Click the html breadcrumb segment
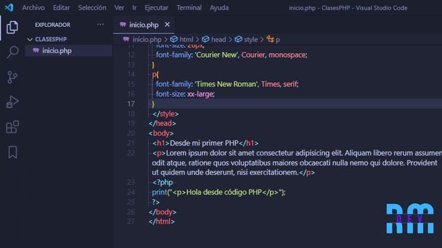Image resolution: width=442 pixels, height=248 pixels. click(x=186, y=39)
